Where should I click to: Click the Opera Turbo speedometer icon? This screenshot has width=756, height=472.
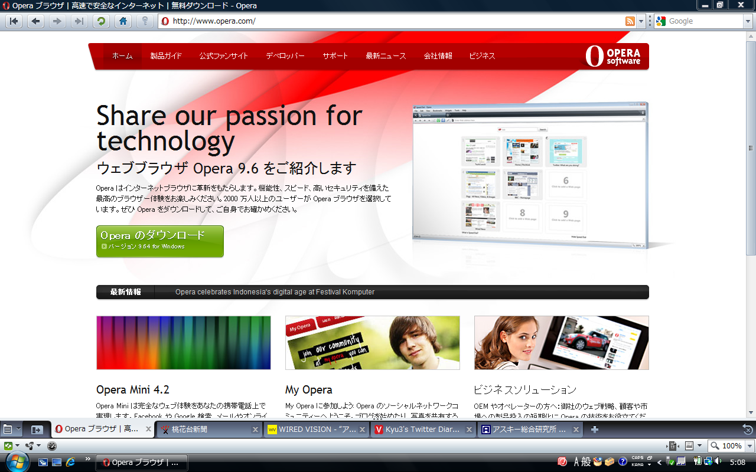point(52,446)
